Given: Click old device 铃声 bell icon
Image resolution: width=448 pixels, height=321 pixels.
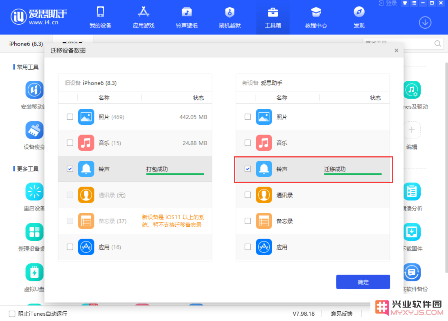Looking at the screenshot, I should tap(86, 169).
